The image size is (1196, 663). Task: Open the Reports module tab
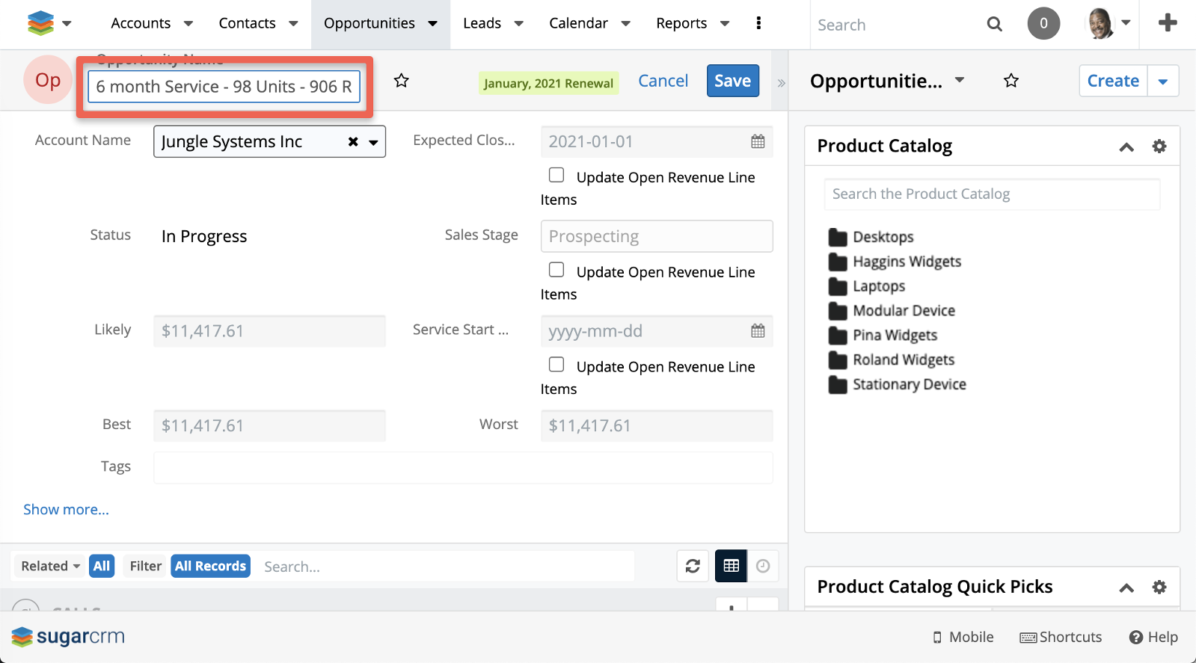(681, 23)
